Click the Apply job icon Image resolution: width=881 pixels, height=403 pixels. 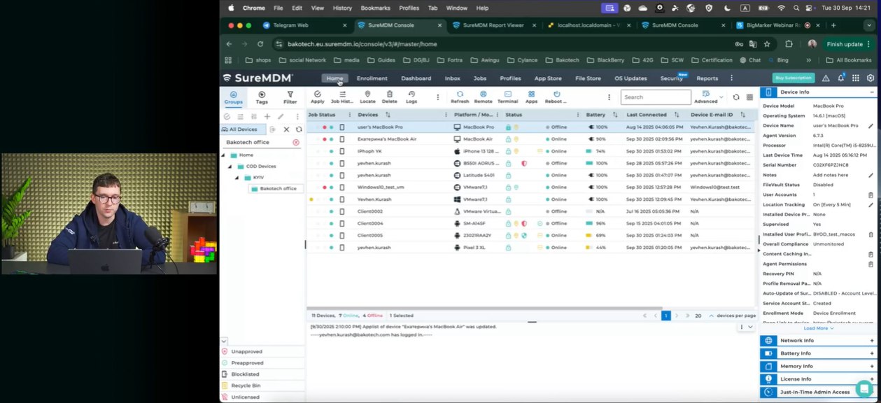pos(318,97)
